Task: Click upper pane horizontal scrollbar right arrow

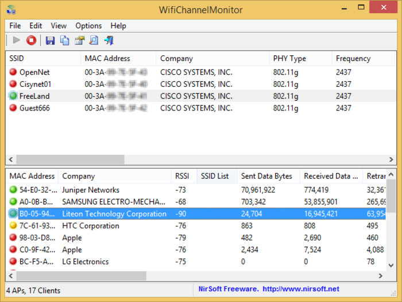Action: point(391,159)
